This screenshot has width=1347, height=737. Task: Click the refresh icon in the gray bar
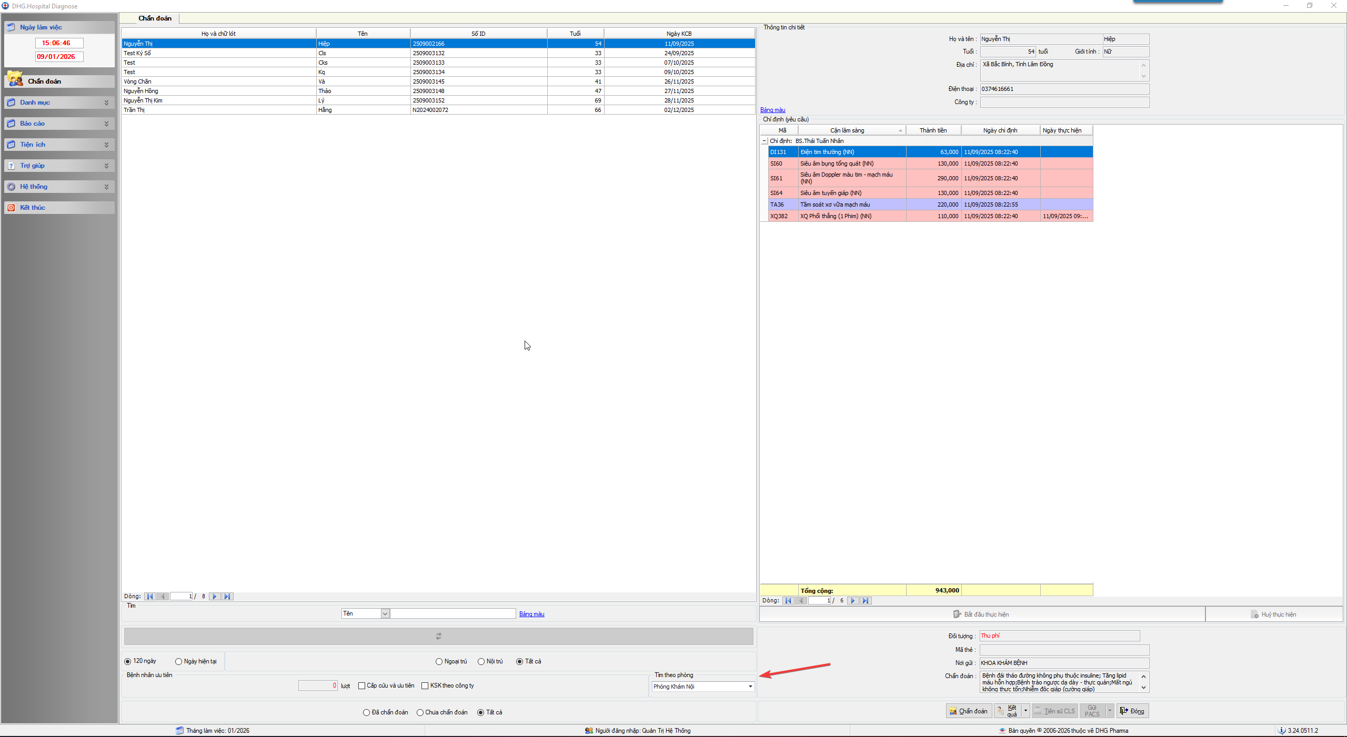pyautogui.click(x=438, y=636)
